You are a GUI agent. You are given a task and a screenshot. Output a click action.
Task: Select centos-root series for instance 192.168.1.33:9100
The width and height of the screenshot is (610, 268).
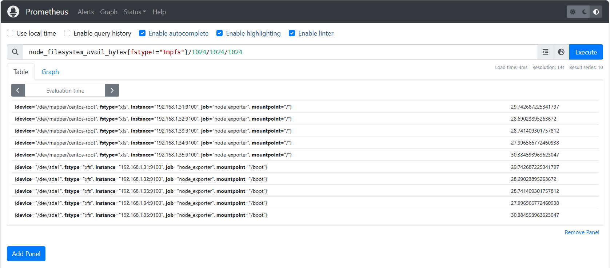[x=153, y=131]
